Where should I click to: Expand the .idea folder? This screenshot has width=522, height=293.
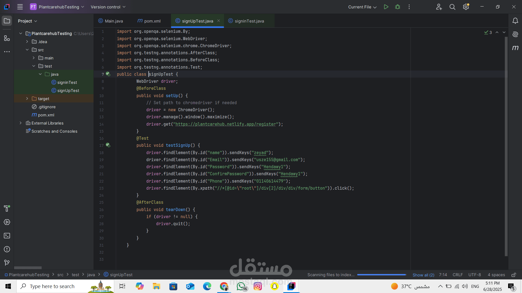coord(27,42)
